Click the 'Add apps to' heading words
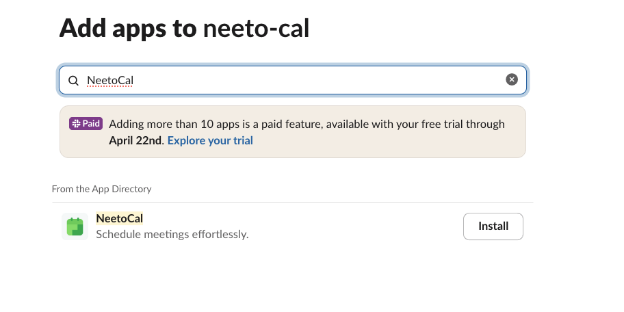The image size is (624, 312). click(128, 27)
